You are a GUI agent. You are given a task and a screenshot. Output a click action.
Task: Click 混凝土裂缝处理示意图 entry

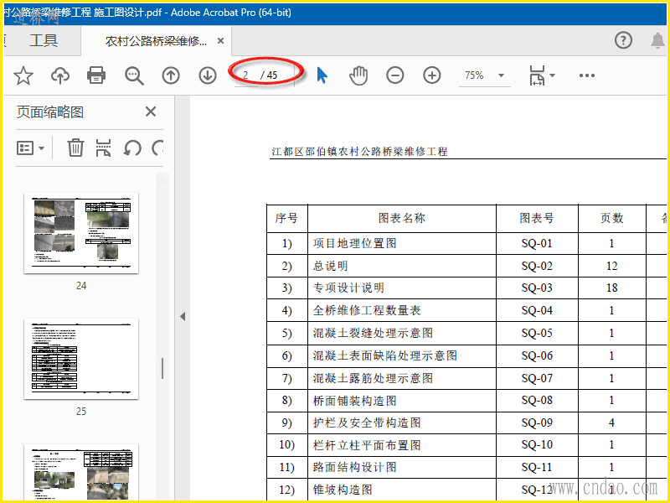[373, 333]
